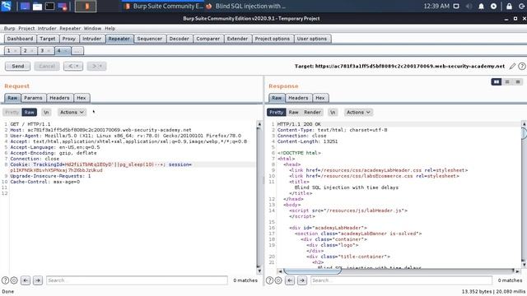The width and height of the screenshot is (527, 296).
Task: Add a new Repeater tab with the ... button
Action: point(77,51)
